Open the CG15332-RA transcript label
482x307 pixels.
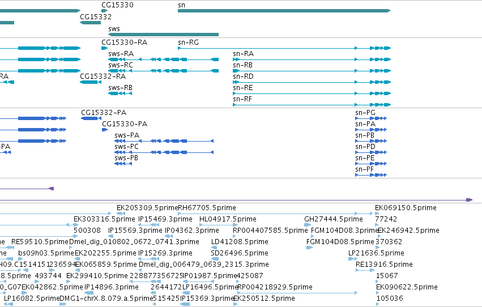103,76
